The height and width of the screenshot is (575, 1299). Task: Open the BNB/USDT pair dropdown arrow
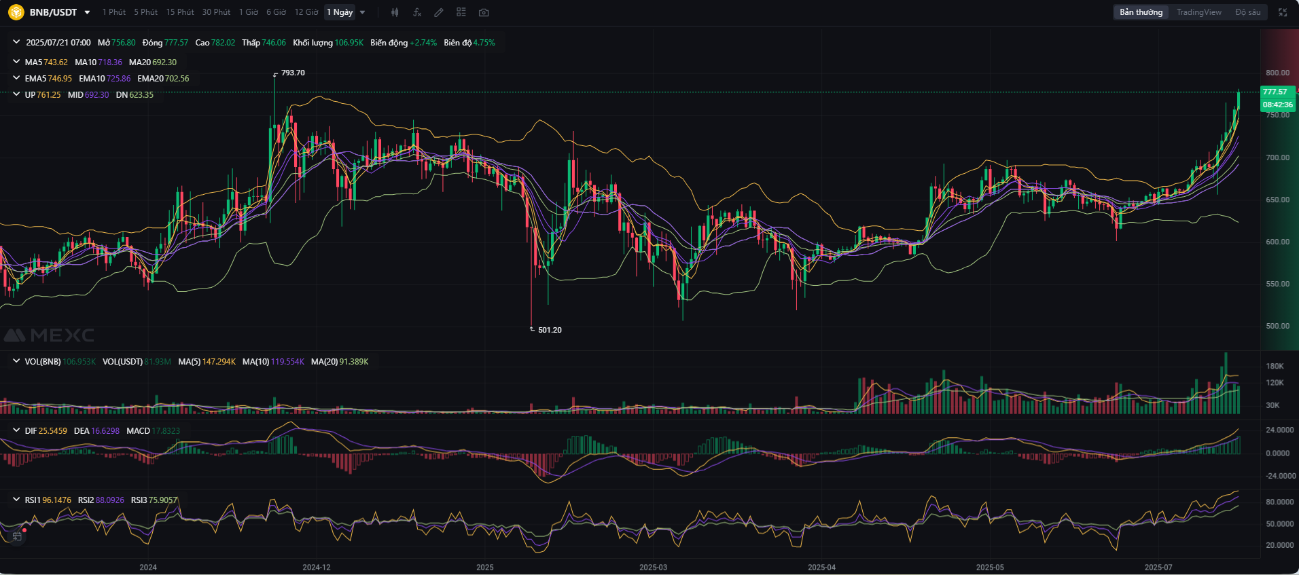pos(87,12)
